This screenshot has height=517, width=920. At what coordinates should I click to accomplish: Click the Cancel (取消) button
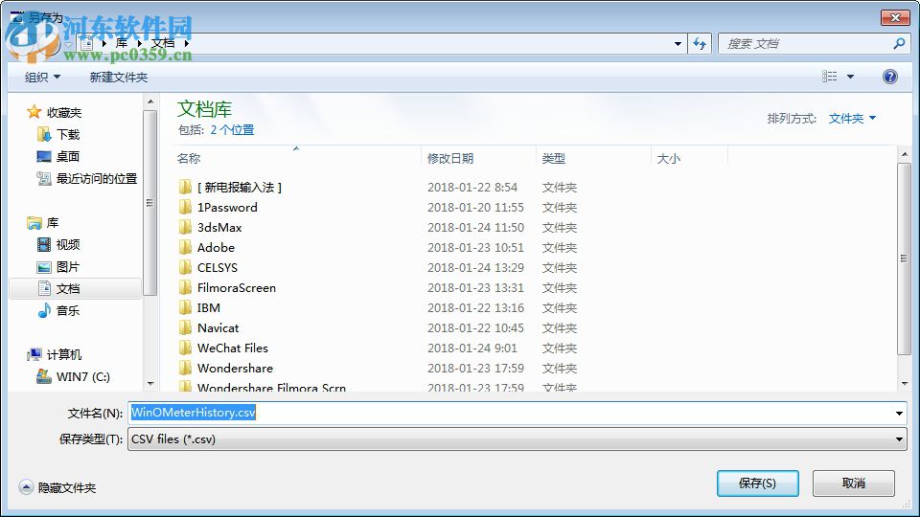coord(854,483)
